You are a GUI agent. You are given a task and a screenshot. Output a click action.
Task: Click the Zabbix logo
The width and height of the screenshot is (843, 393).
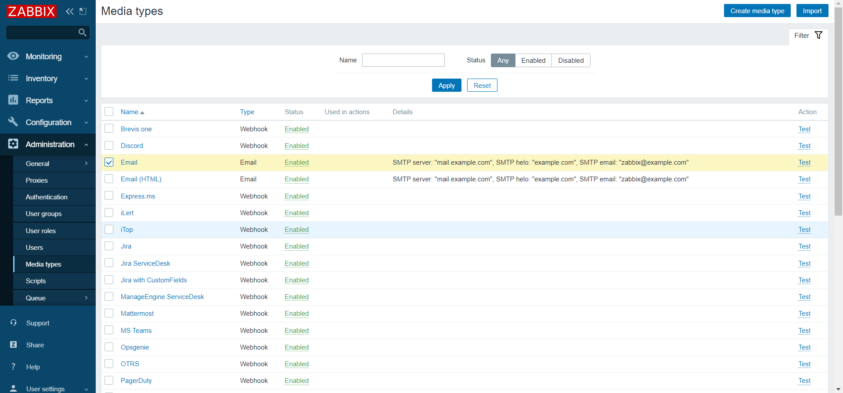coord(32,11)
